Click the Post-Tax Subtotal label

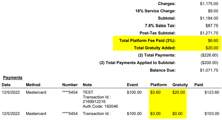(158, 33)
